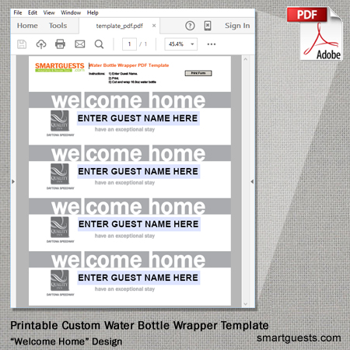Click the Print icon in toolbar
Screen dimensions: 350x350
pyautogui.click(x=60, y=44)
